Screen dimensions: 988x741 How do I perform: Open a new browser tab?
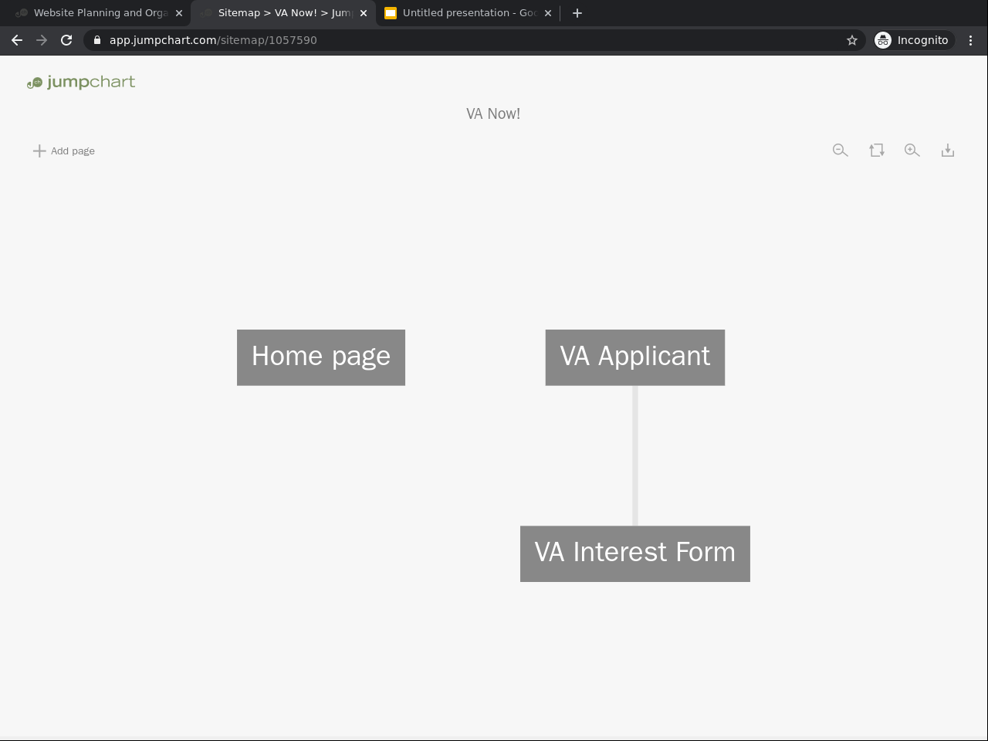pyautogui.click(x=577, y=13)
